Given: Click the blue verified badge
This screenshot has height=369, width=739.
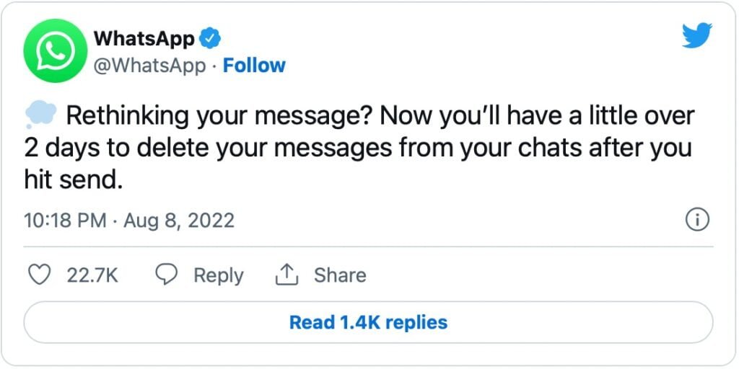Looking at the screenshot, I should pyautogui.click(x=210, y=37).
